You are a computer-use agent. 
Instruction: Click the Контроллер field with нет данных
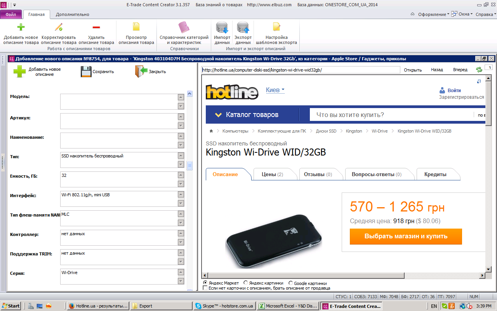119,238
